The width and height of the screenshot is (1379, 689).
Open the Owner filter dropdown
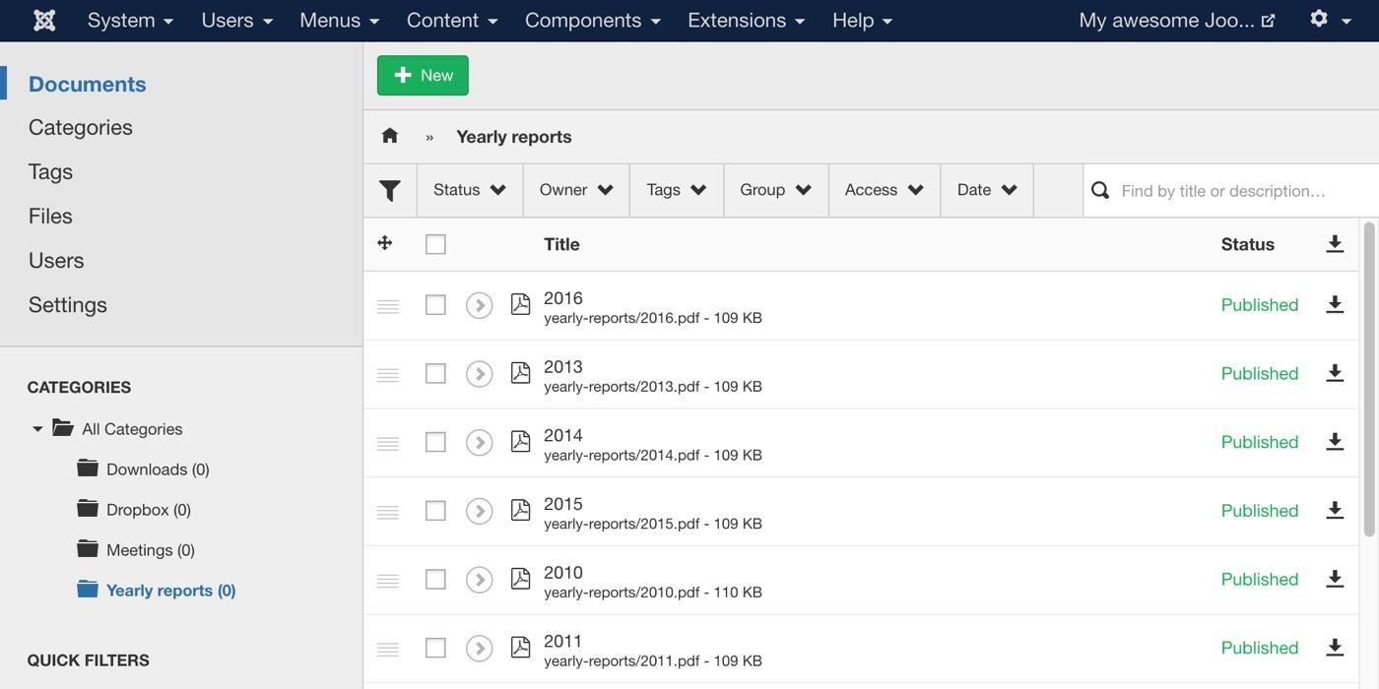point(576,190)
